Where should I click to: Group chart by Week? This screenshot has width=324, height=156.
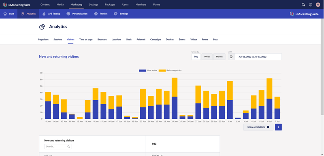207,57
